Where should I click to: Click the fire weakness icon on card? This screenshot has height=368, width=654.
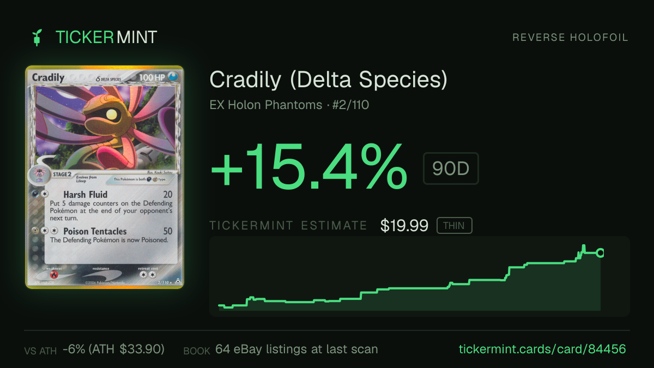(54, 276)
